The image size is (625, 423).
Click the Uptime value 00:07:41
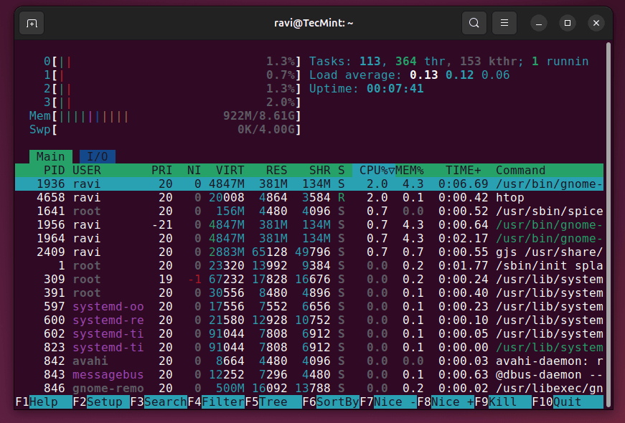(x=395, y=88)
